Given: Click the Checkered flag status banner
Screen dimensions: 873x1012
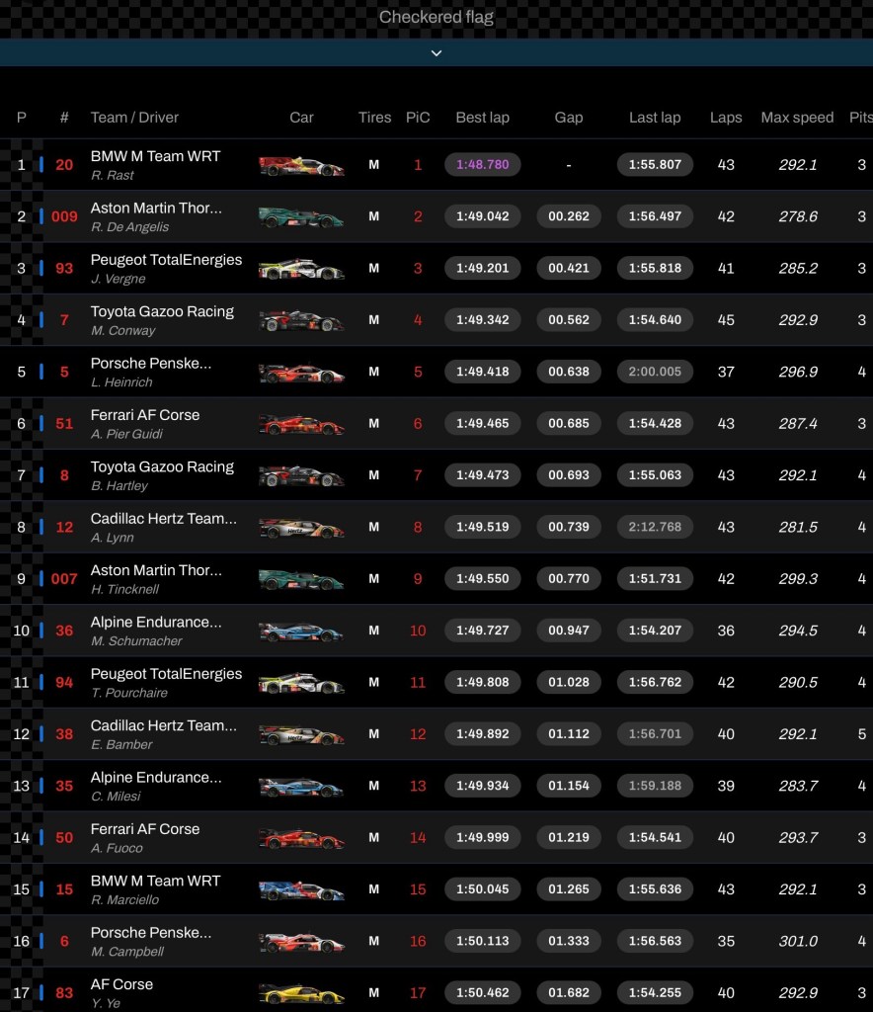Looking at the screenshot, I should [436, 18].
